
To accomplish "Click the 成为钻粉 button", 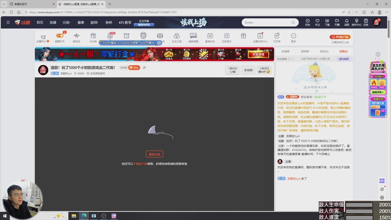I will [344, 59].
